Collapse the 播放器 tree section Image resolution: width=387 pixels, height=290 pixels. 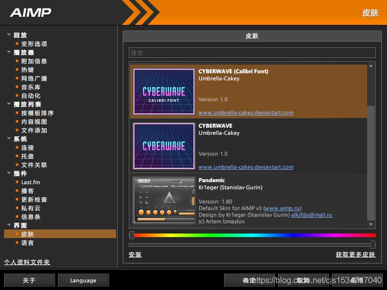click(x=9, y=52)
